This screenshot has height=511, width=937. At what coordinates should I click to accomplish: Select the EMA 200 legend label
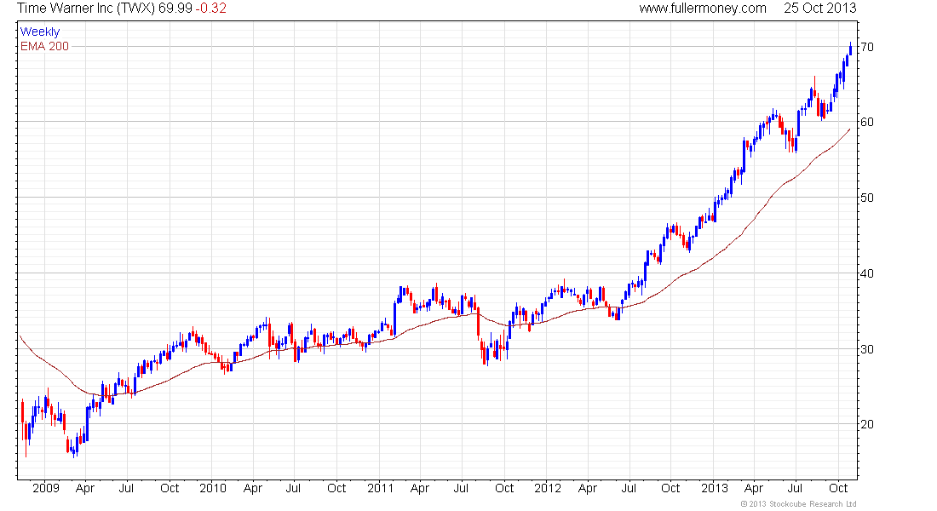pyautogui.click(x=45, y=46)
